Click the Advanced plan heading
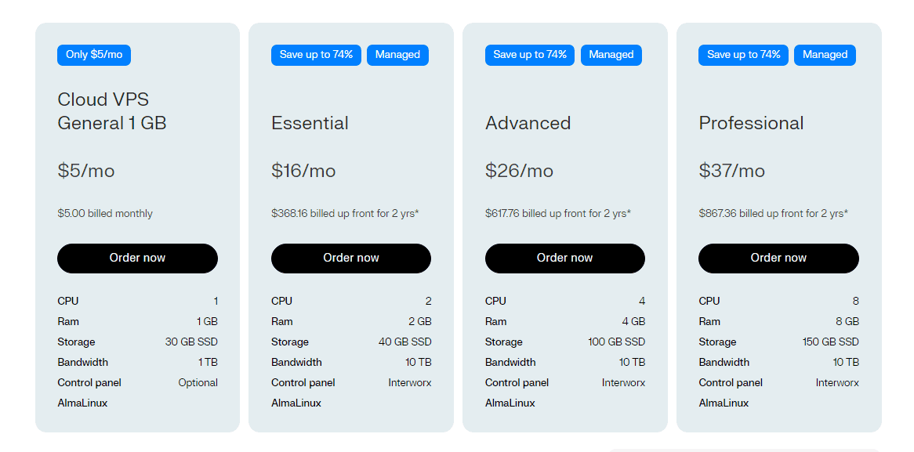 pyautogui.click(x=528, y=123)
